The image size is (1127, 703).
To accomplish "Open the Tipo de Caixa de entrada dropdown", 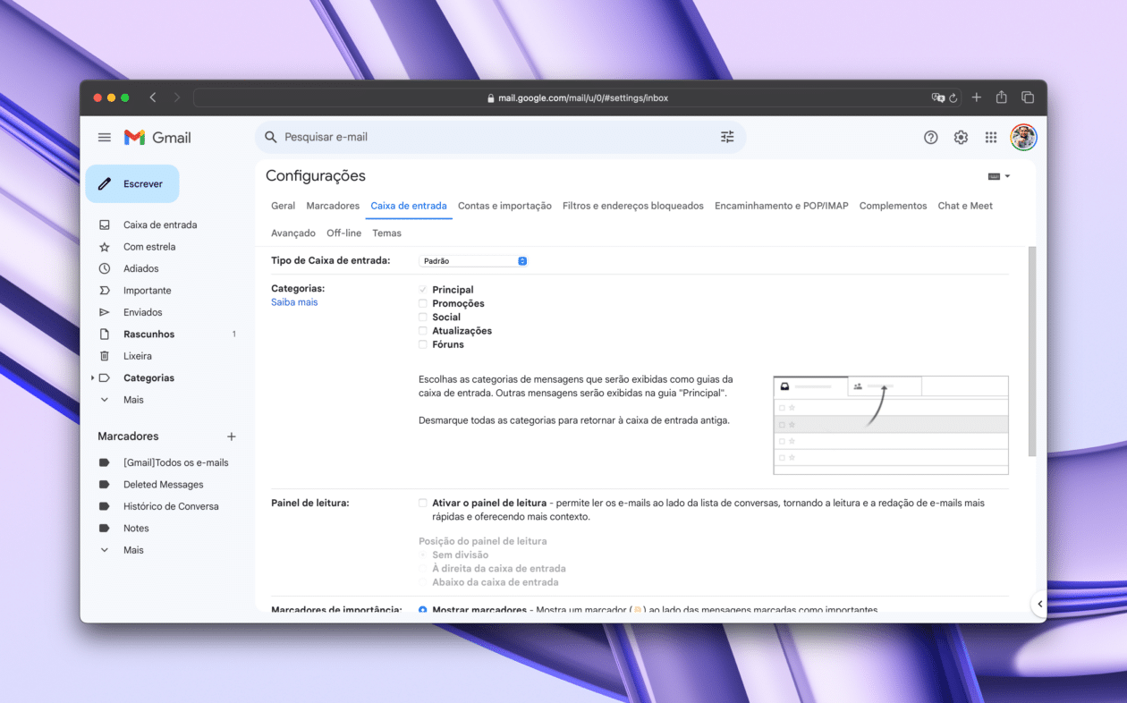I will pos(473,261).
